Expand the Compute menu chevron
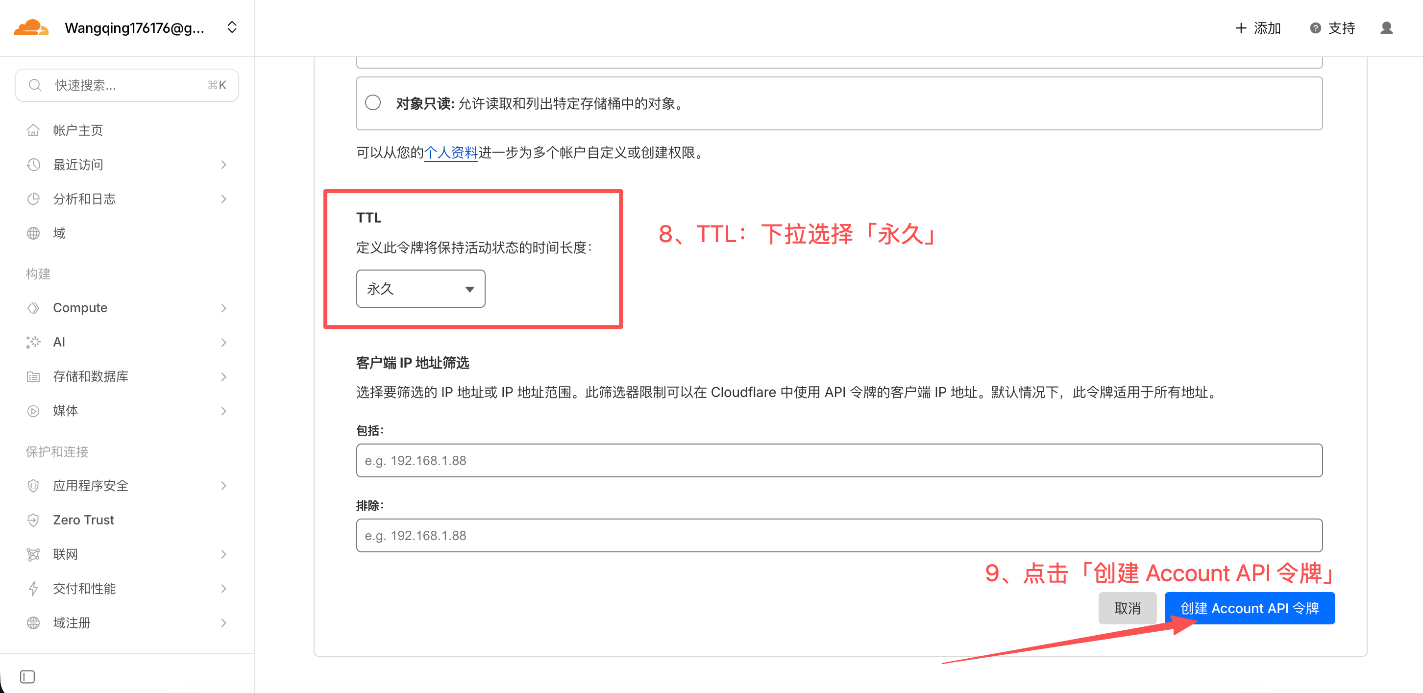This screenshot has height=693, width=1423. (224, 308)
